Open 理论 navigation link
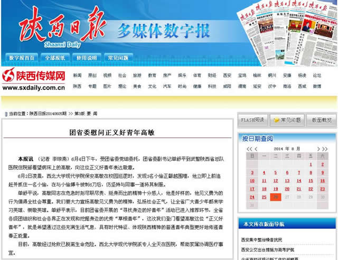 [122, 86]
